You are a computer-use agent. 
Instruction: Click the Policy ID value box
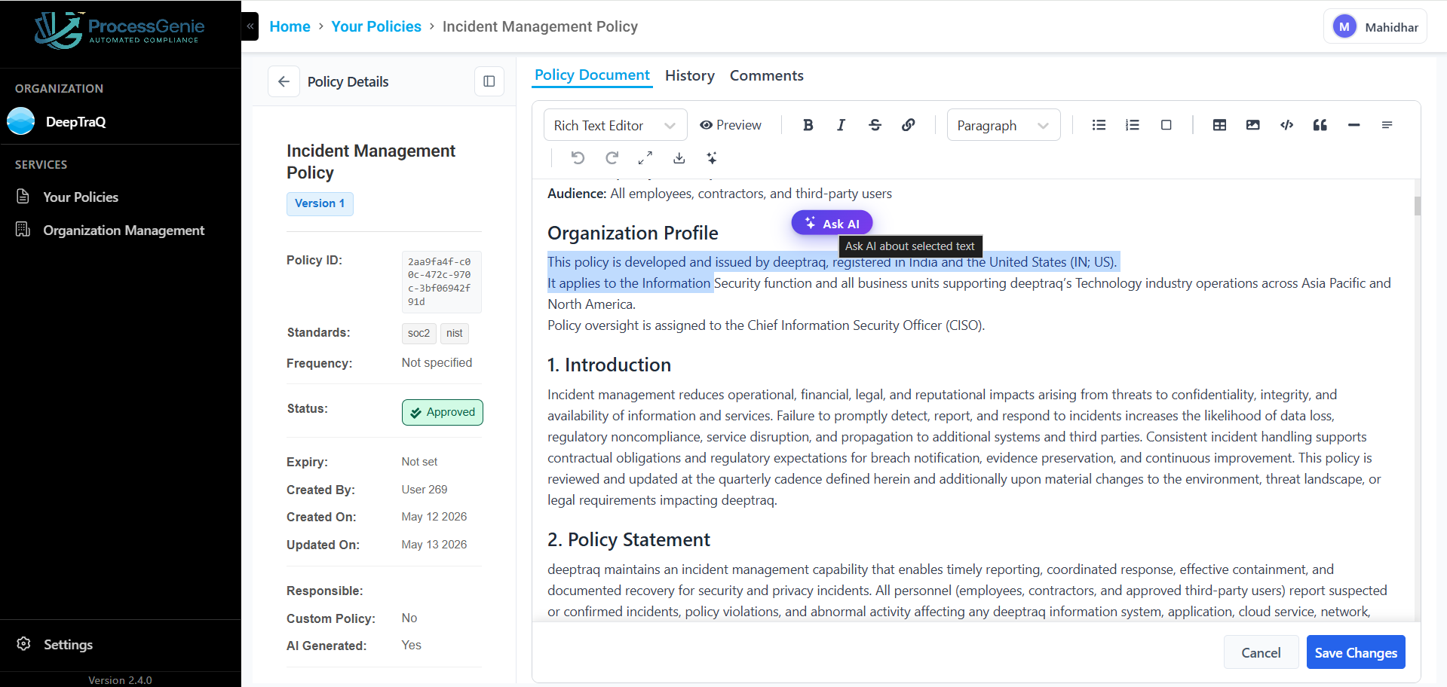[x=441, y=282]
